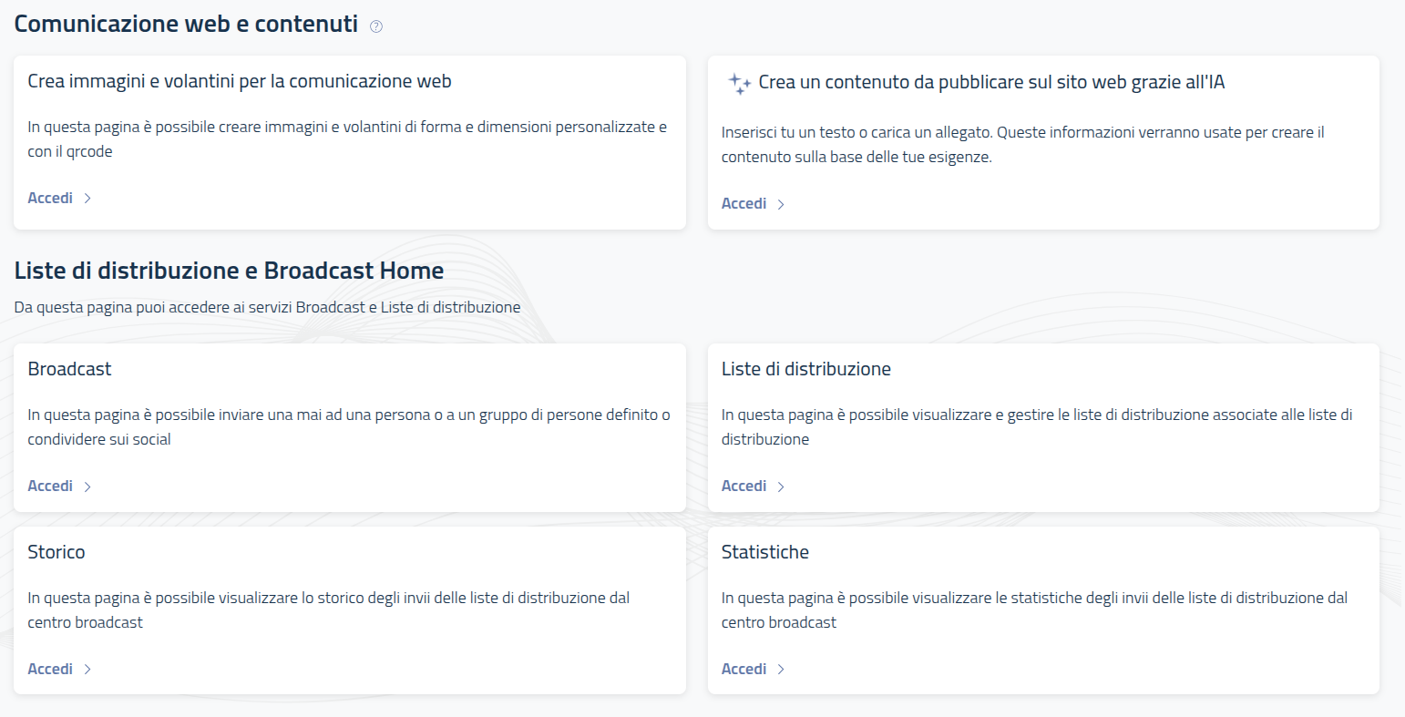Select the Liste di distribuzione card title

pos(805,369)
